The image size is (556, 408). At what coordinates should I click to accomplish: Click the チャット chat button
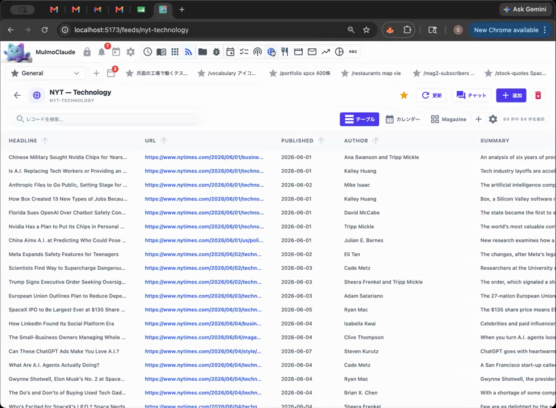[x=471, y=95]
